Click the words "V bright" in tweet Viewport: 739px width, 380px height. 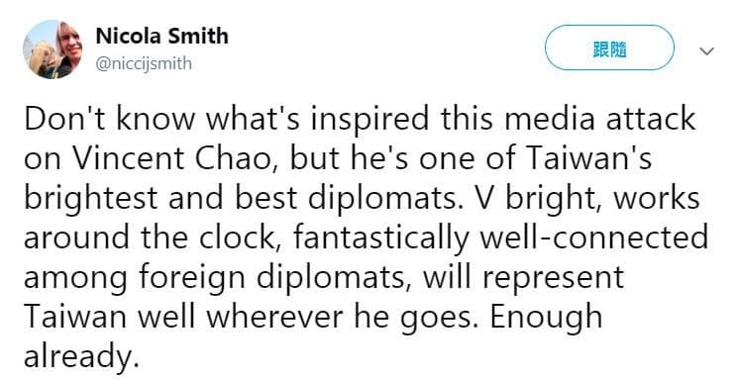[540, 199]
